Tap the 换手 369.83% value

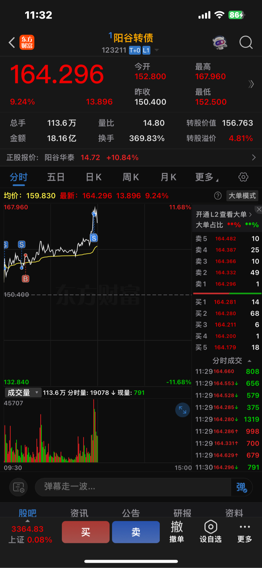pos(147,138)
